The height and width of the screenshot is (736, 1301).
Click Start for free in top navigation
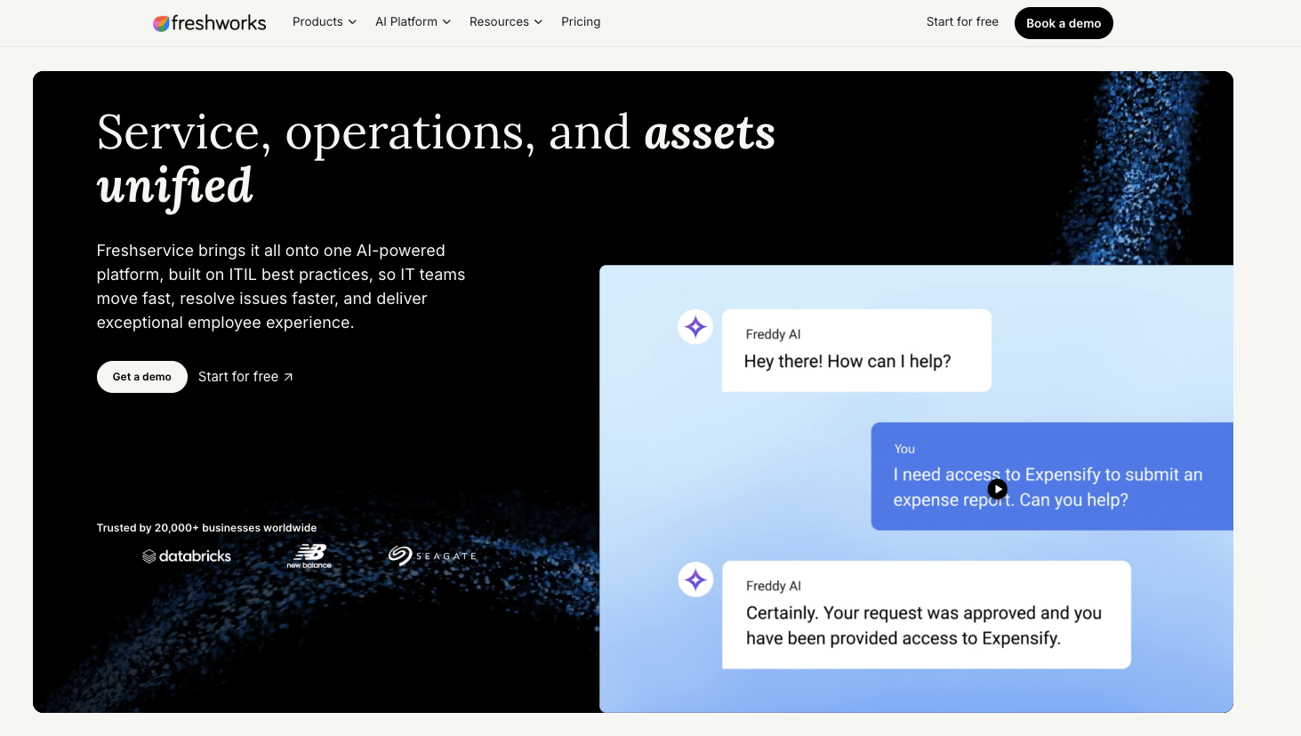point(962,21)
